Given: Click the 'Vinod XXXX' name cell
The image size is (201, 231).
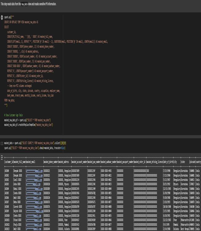Looking at the screenshot, I should [18, 220].
